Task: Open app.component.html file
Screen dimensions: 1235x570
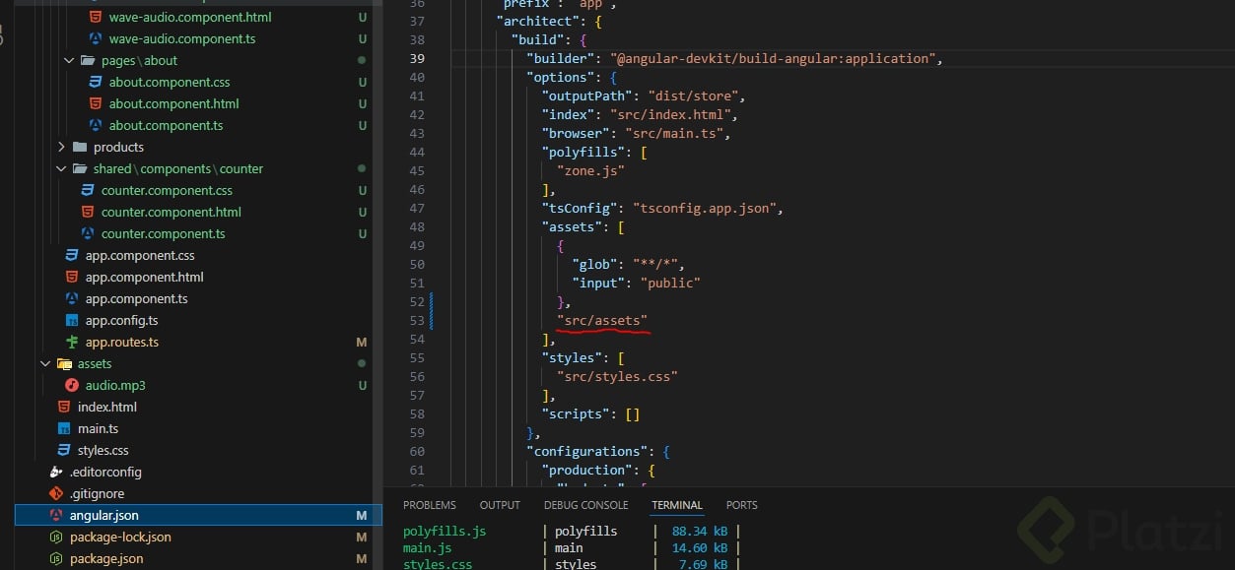Action: [144, 277]
